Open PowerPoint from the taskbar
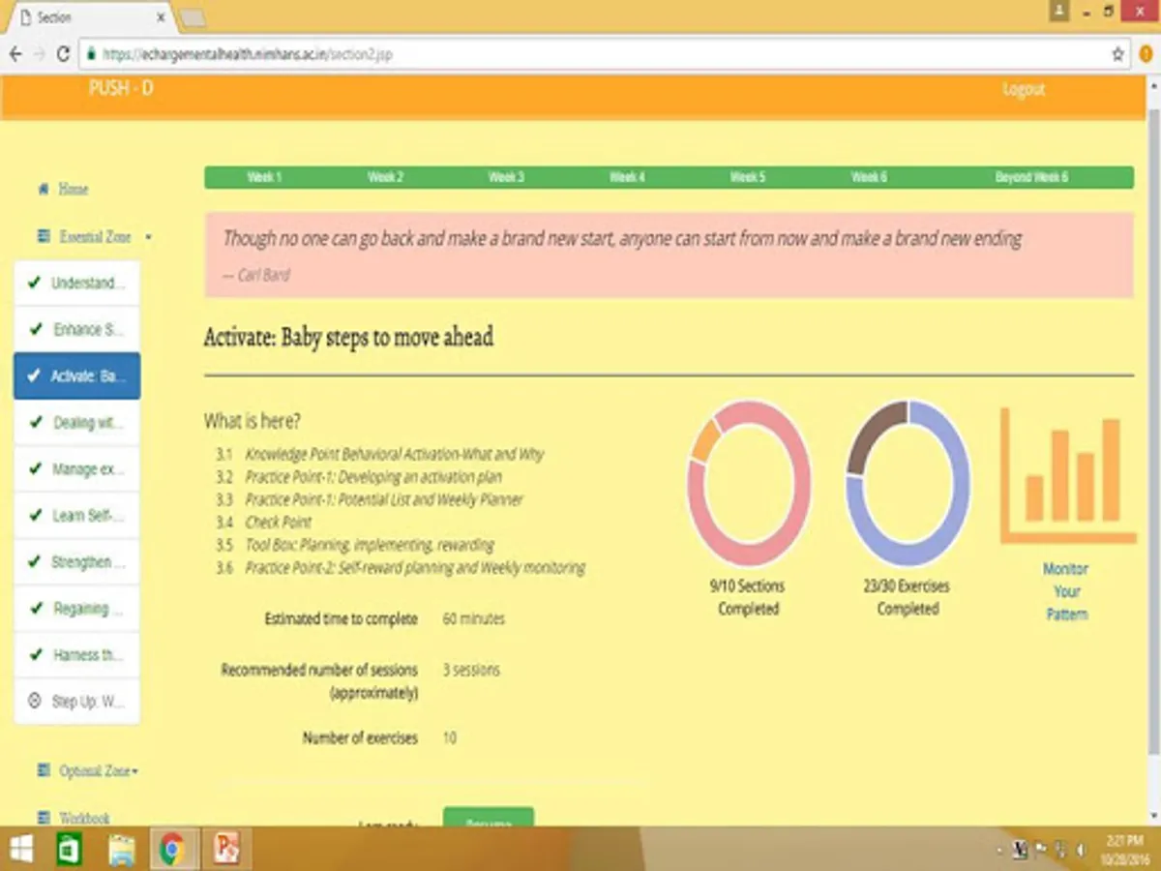The width and height of the screenshot is (1161, 871). [225, 850]
